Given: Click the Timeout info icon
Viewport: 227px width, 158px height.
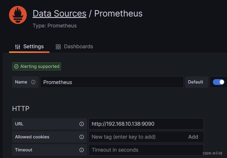Looking at the screenshot, I should pos(82,150).
